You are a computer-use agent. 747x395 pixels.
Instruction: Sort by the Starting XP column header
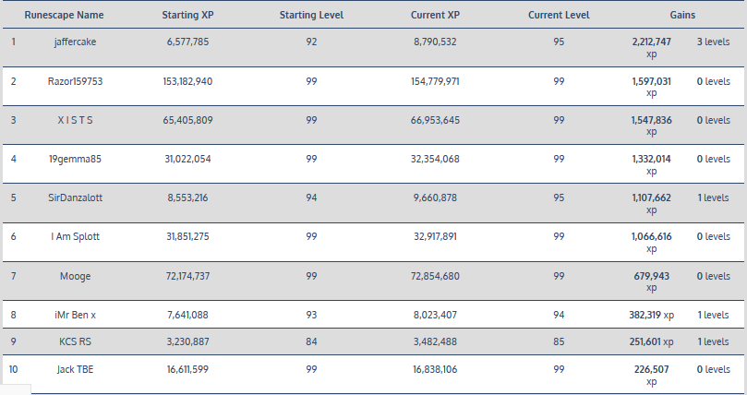(187, 17)
